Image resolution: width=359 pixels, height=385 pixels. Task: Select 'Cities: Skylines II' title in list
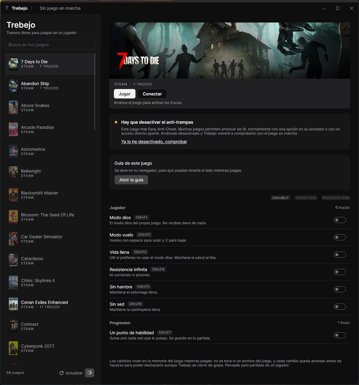(38, 280)
